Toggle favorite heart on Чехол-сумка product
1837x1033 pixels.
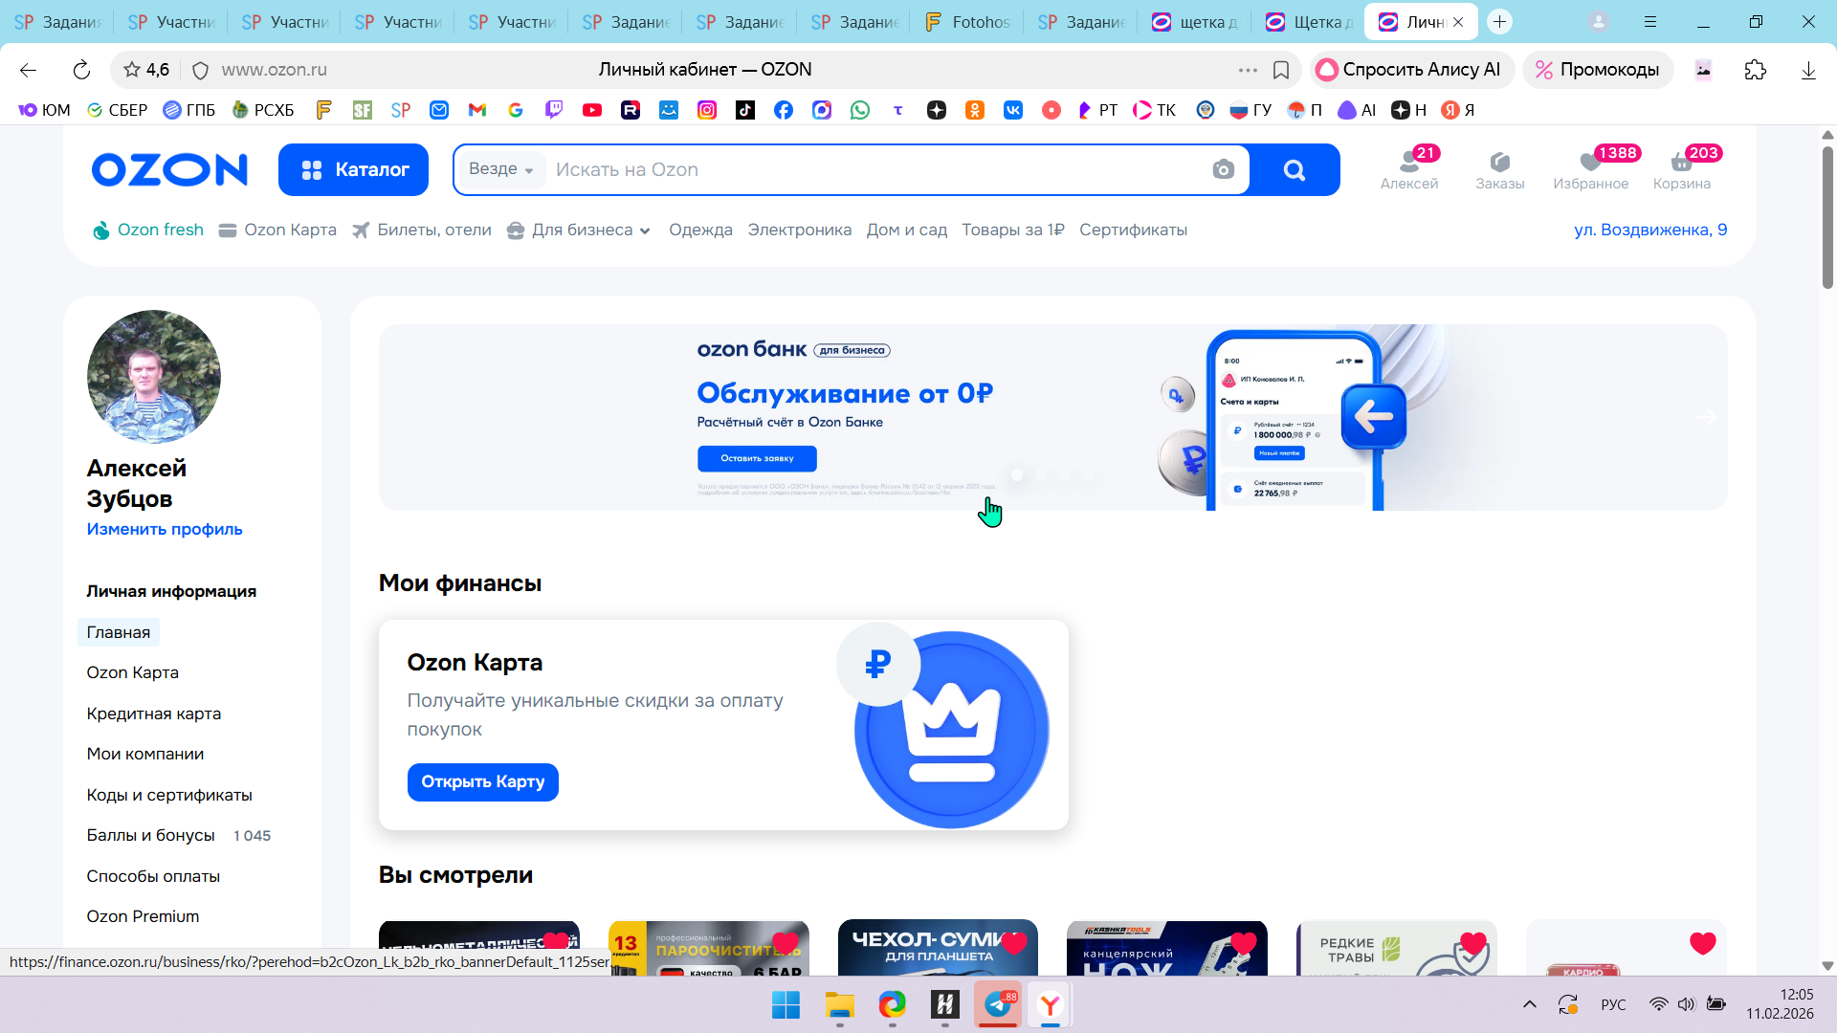click(x=1014, y=943)
